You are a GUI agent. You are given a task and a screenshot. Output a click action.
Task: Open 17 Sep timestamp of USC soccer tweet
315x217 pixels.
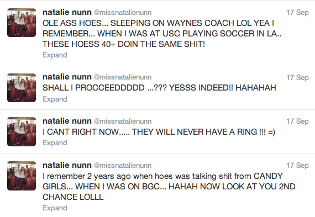click(x=297, y=13)
